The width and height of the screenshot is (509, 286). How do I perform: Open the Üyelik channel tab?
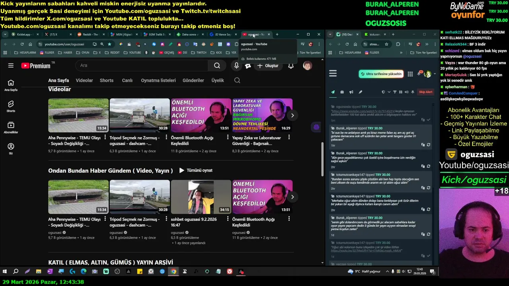(x=218, y=80)
